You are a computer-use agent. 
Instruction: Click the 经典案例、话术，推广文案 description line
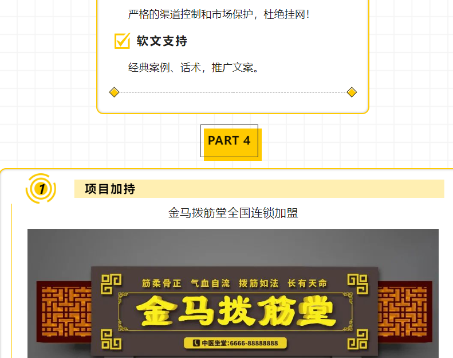pyautogui.click(x=194, y=68)
